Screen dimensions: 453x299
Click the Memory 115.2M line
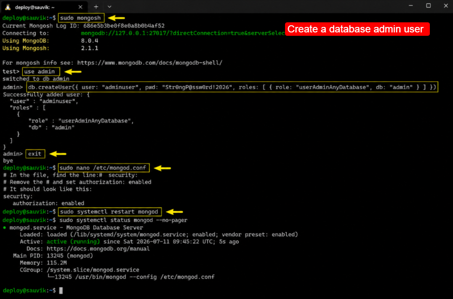click(x=43, y=263)
